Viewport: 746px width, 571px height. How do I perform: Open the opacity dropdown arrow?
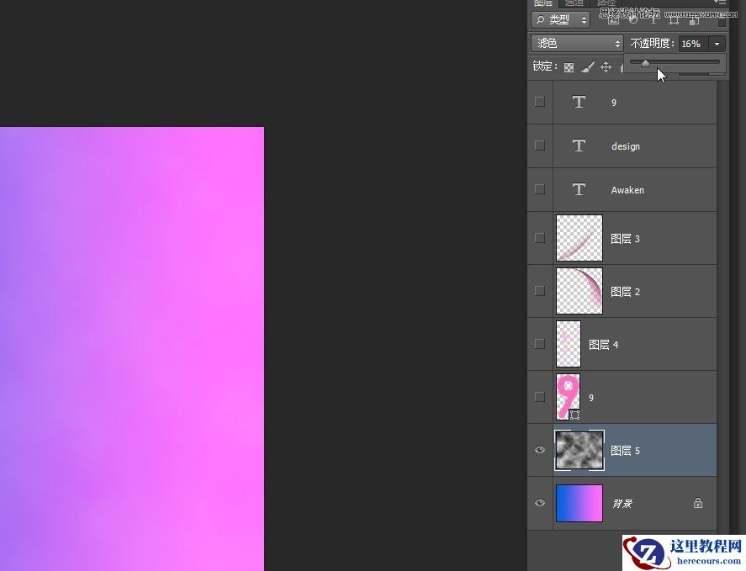pyautogui.click(x=717, y=44)
